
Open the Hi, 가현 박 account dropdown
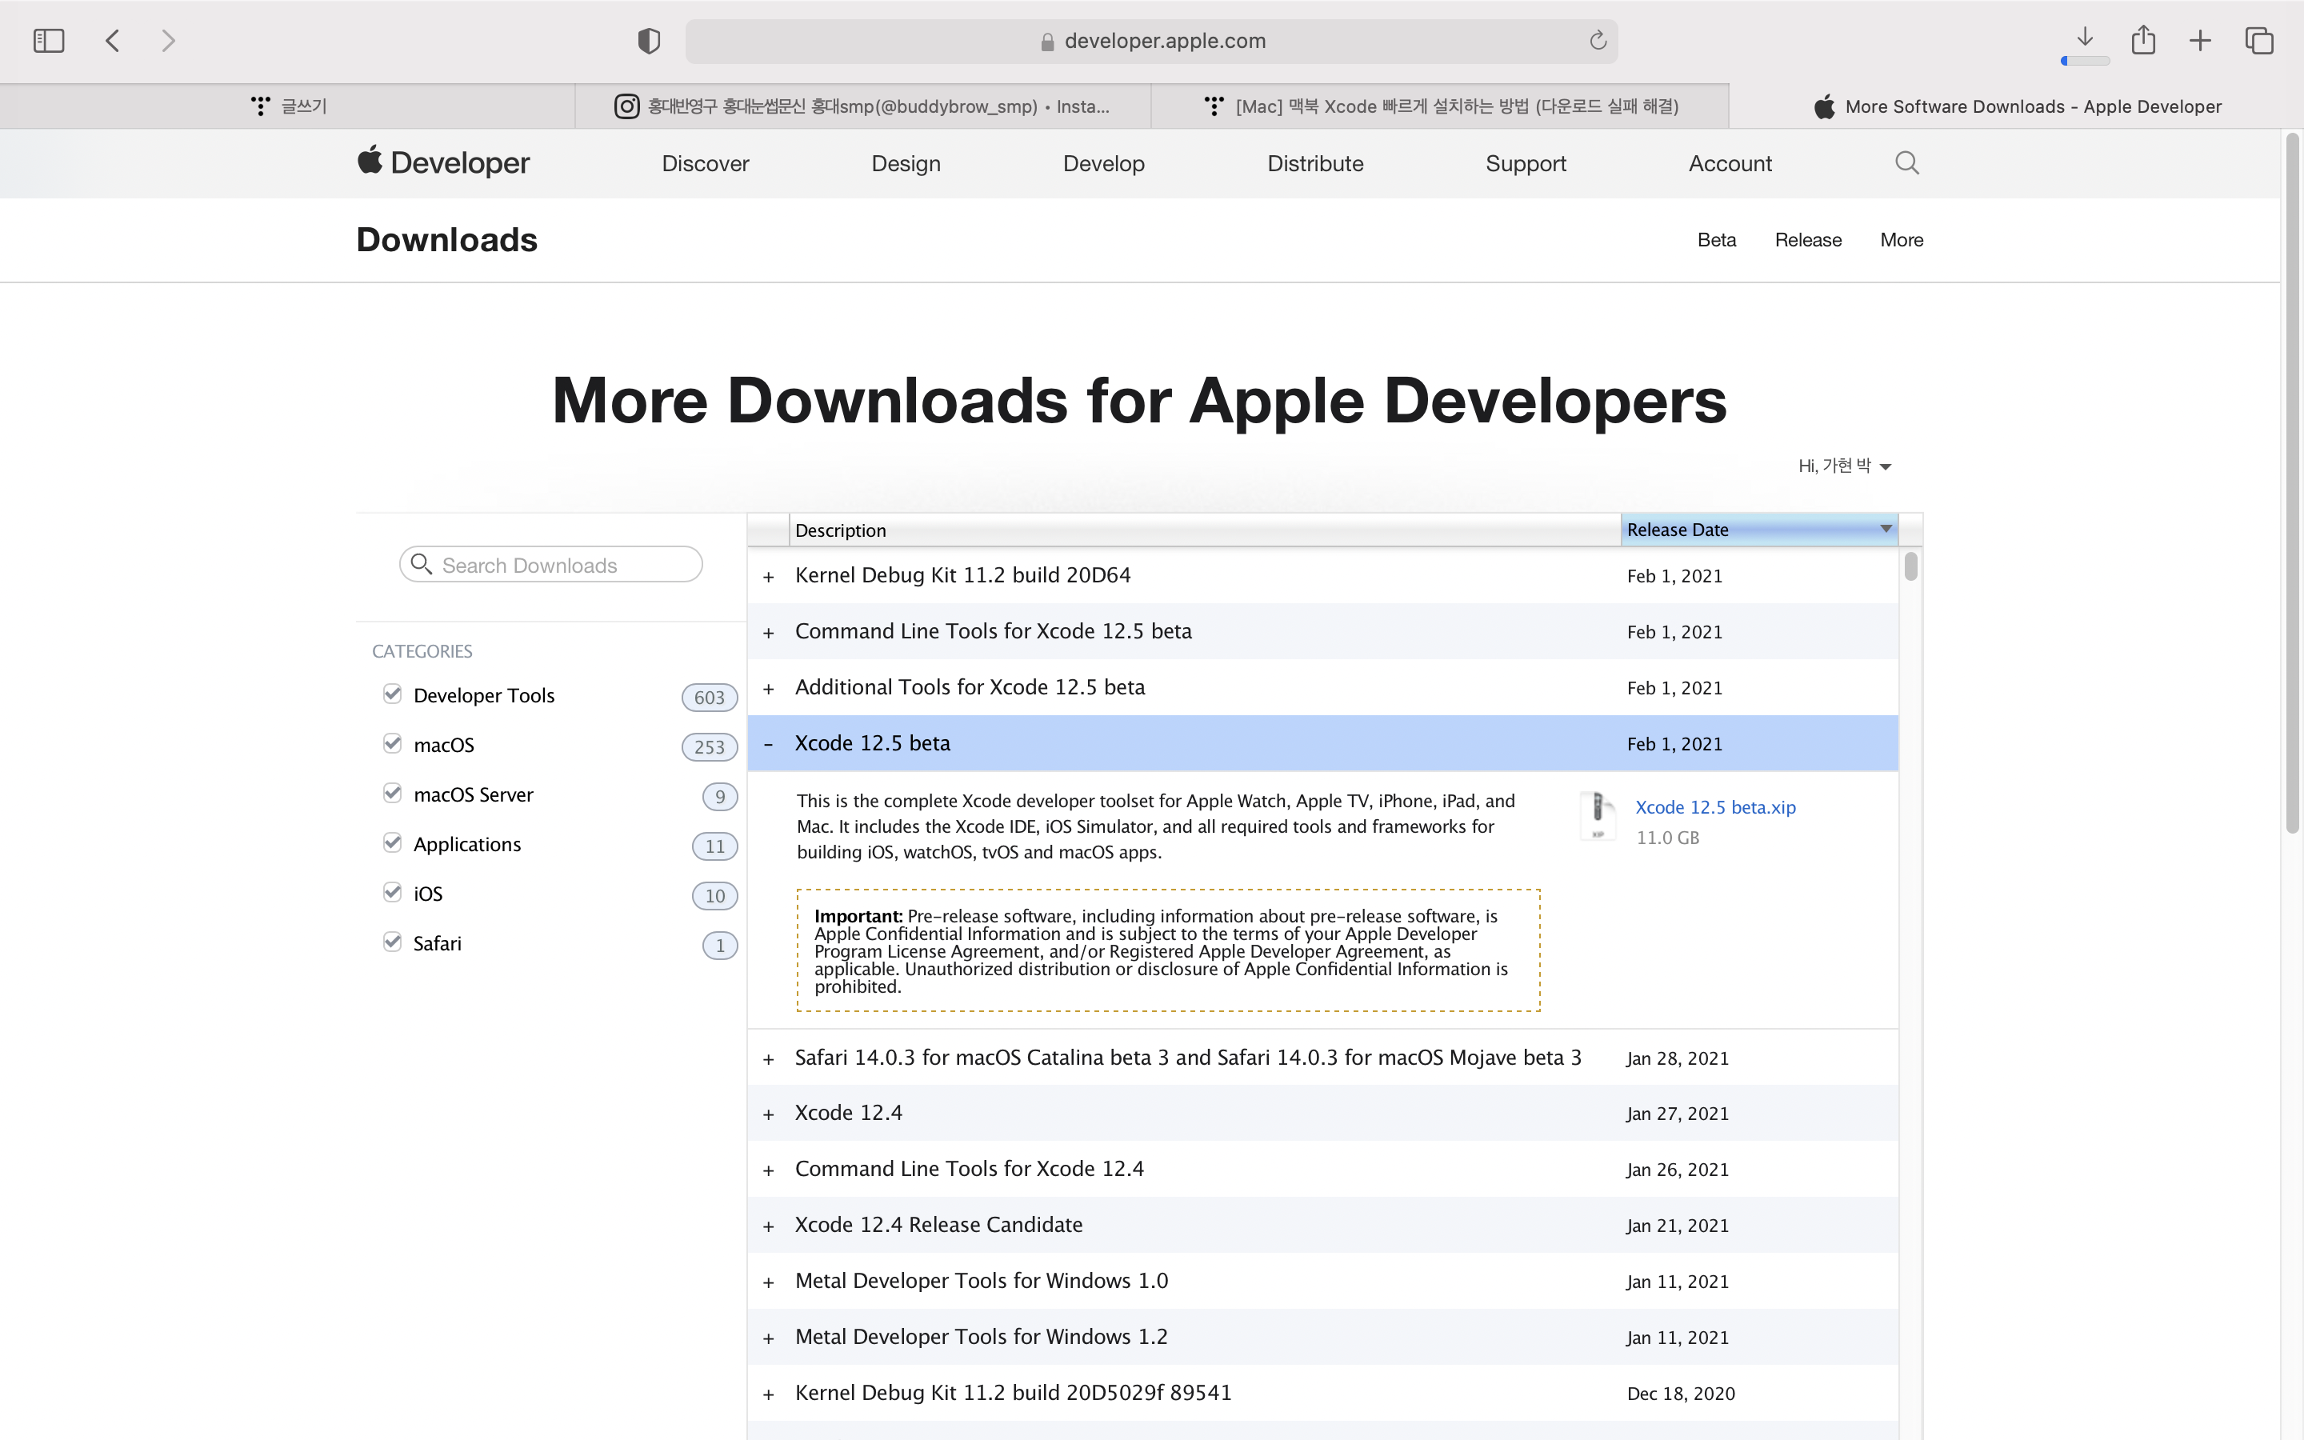click(x=1843, y=466)
